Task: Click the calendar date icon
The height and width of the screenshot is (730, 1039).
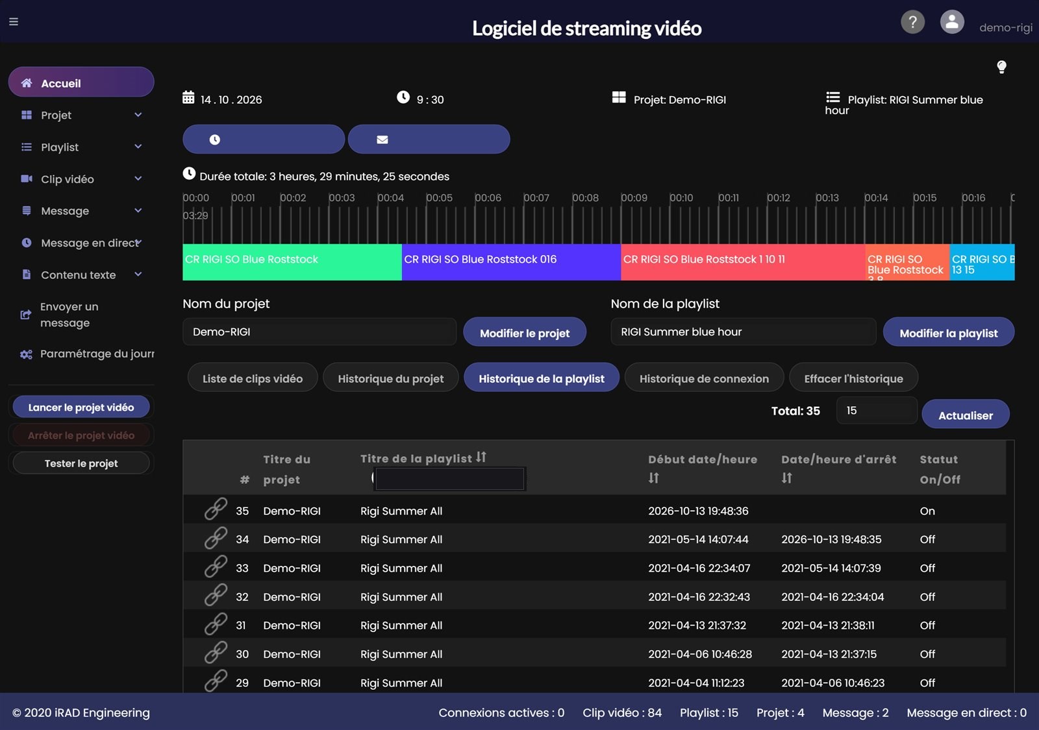Action: (x=188, y=98)
